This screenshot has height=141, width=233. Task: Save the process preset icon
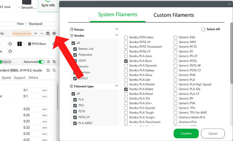tap(48, 70)
